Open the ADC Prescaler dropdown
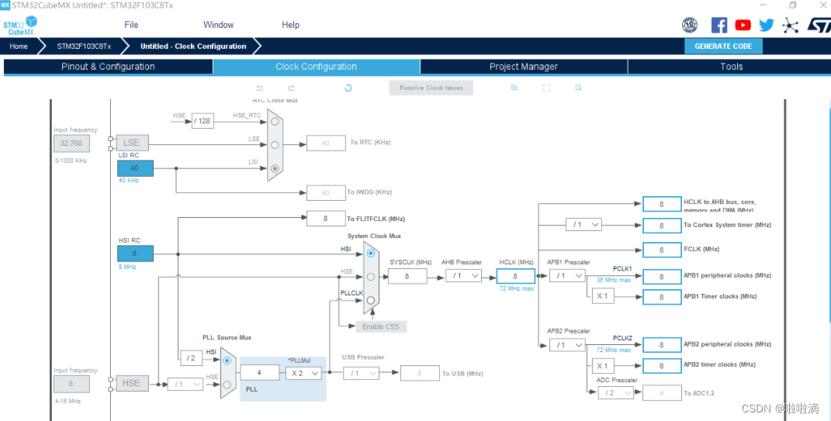Viewport: 831px width, 421px height. (x=616, y=393)
